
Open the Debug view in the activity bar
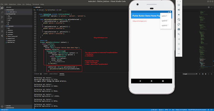pos(2,22)
